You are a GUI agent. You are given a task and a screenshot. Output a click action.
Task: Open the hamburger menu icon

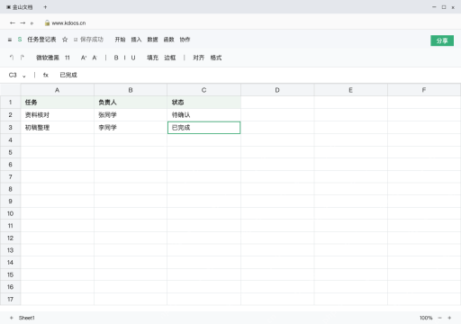(10, 40)
